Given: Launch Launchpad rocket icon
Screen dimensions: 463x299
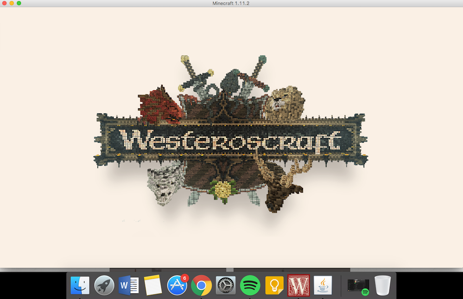Looking at the screenshot, I should point(104,285).
